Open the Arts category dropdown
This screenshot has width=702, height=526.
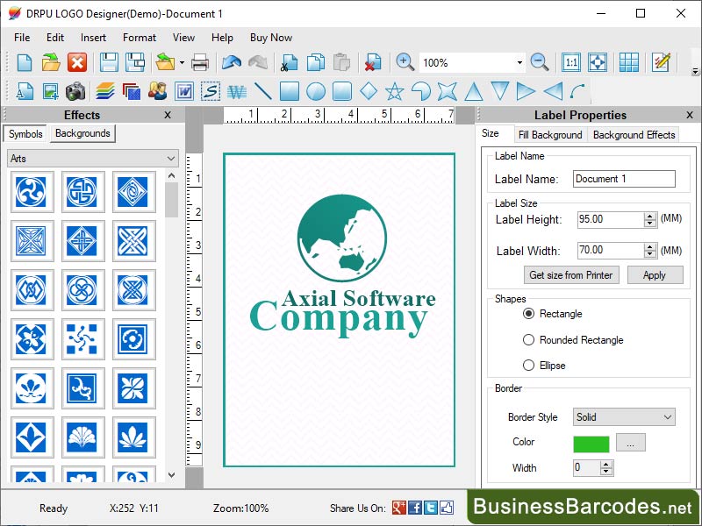click(92, 158)
